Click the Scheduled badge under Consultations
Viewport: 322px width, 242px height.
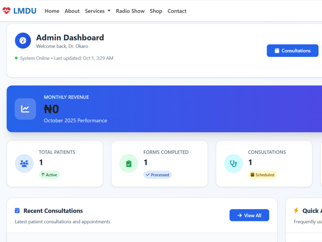click(262, 175)
